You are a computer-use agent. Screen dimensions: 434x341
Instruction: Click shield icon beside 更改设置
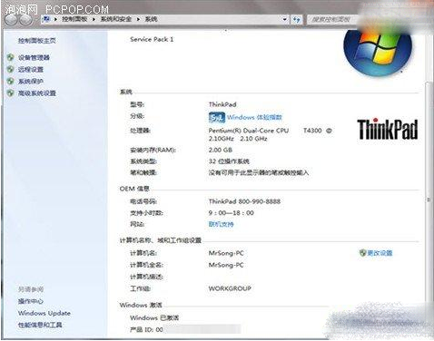[362, 253]
